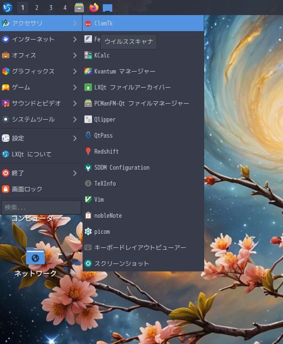
Task: Click the キーボードレイアウトビューアー keyboard icon
Action: pos(88,247)
